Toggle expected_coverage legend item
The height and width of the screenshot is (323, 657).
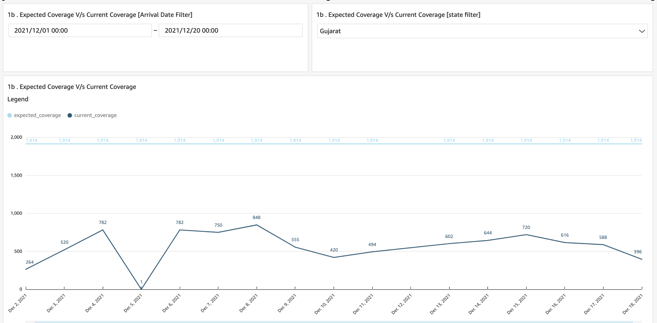(x=34, y=115)
